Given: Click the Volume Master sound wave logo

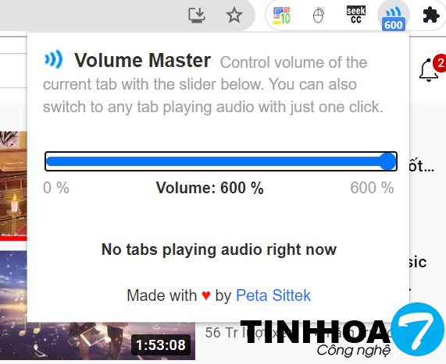Looking at the screenshot, I should pyautogui.click(x=53, y=59).
